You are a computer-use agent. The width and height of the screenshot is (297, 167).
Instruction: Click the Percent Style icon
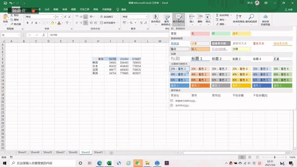coord(131,23)
